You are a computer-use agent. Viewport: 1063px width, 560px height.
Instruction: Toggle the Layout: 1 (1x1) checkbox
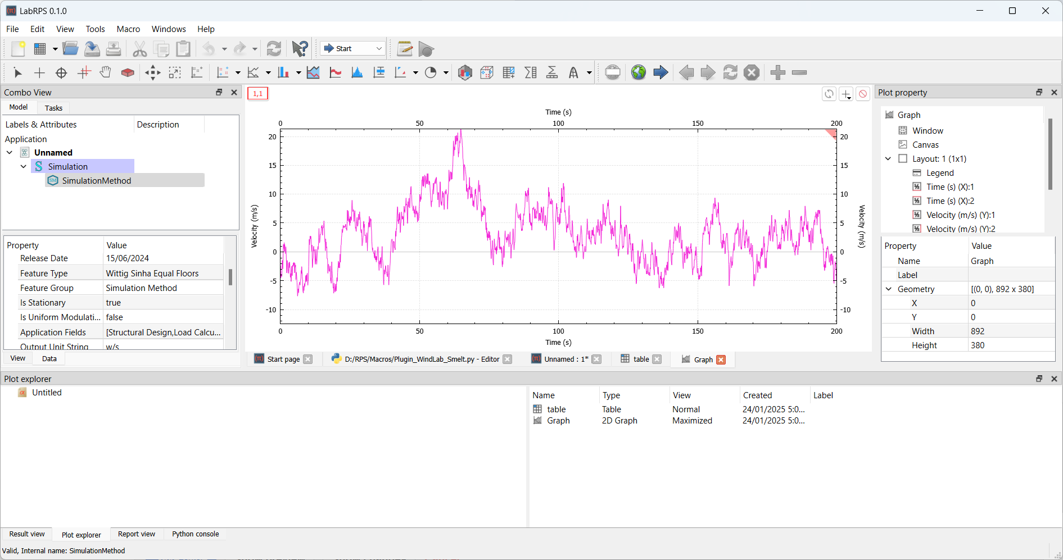[x=903, y=159]
